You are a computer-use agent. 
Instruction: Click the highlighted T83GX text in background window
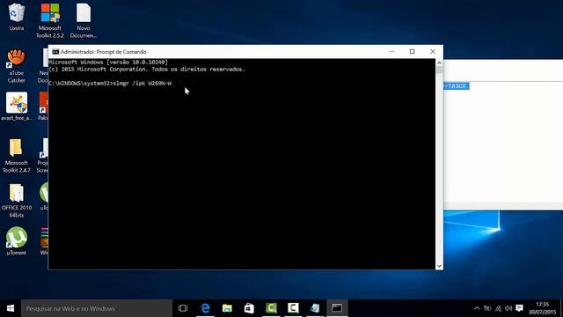click(x=456, y=86)
